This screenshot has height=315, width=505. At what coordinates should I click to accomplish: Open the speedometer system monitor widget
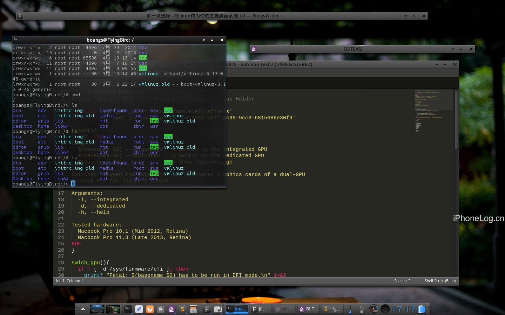(374, 309)
